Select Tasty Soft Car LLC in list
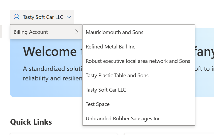The width and height of the screenshot is (214, 135). coord(139,90)
